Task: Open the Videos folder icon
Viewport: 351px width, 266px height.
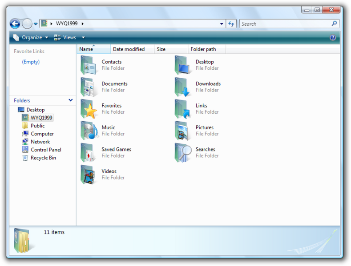Action: point(89,175)
